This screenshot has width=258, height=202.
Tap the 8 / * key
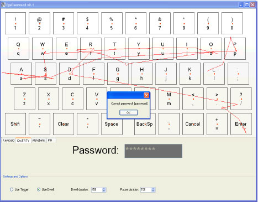(x=184, y=23)
